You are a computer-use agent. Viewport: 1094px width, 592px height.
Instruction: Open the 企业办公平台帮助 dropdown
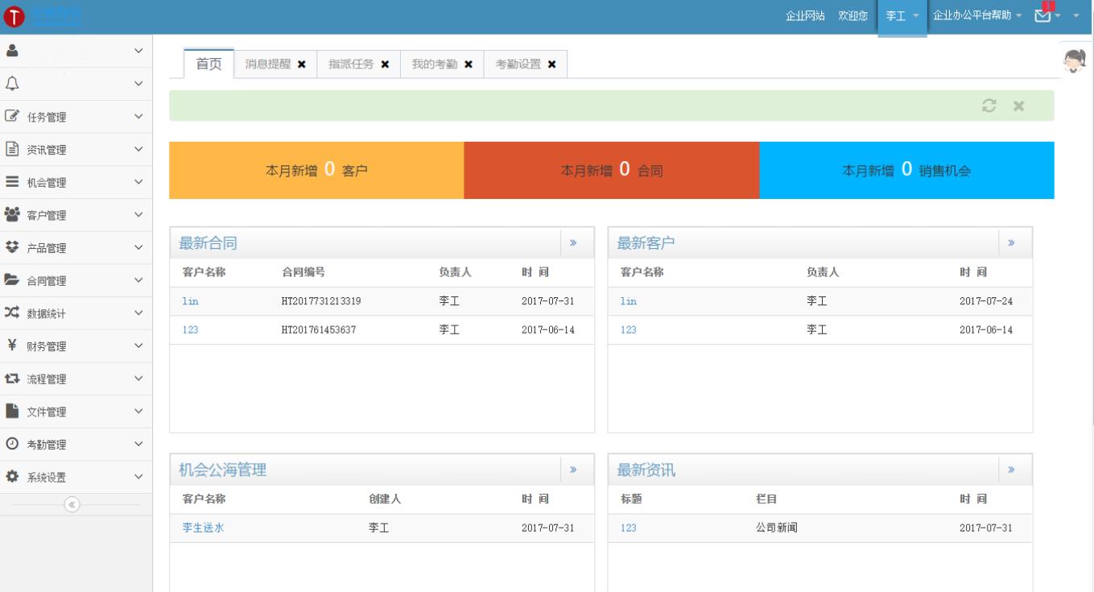click(x=977, y=15)
